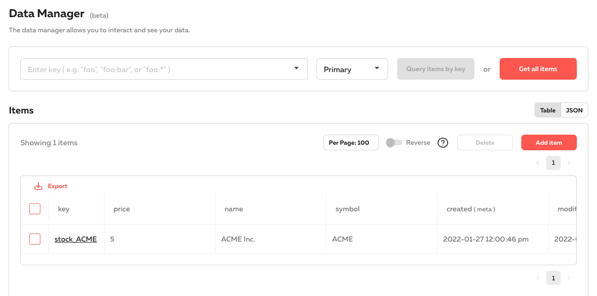The image size is (597, 296).
Task: Check the select-all checkbox in table header
Action: (35, 208)
